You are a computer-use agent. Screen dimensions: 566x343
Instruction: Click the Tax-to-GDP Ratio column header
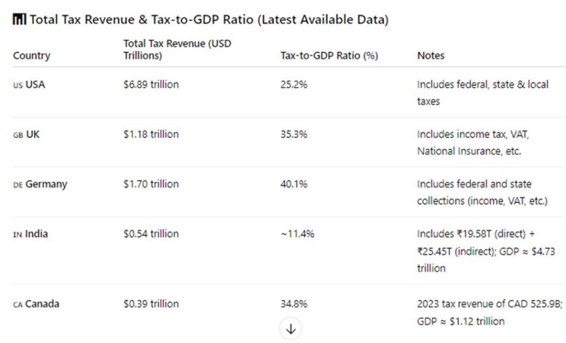(x=329, y=55)
